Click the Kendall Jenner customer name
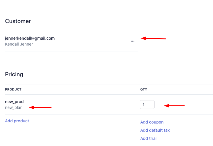Viewport: 213px width, 146px height. [19, 44]
